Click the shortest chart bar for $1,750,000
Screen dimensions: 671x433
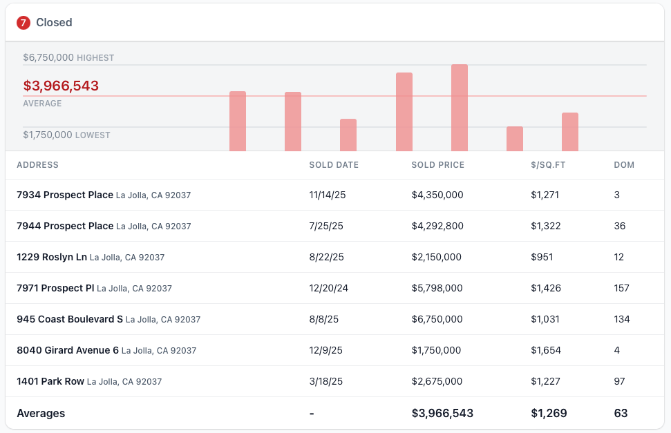pos(515,139)
